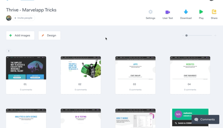Click the '03' screen name label
The width and height of the screenshot is (223, 128).
[134, 84]
